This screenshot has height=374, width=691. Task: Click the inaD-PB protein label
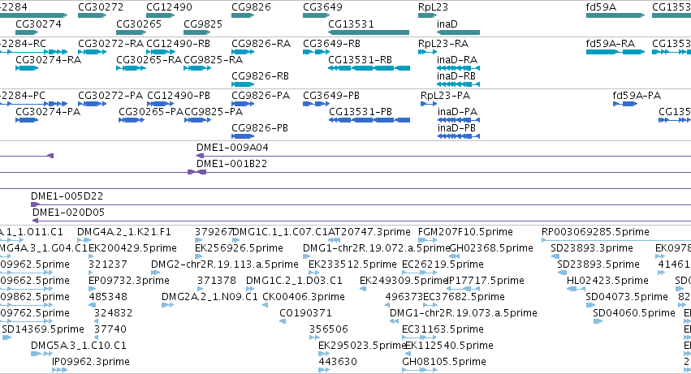point(456,128)
